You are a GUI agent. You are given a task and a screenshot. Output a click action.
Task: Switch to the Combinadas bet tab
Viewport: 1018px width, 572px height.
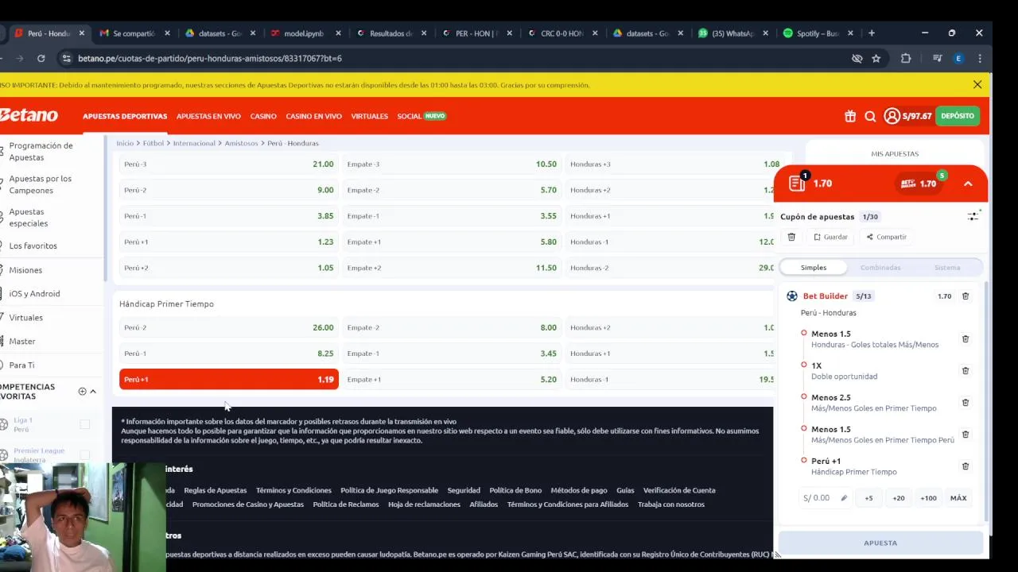880,268
